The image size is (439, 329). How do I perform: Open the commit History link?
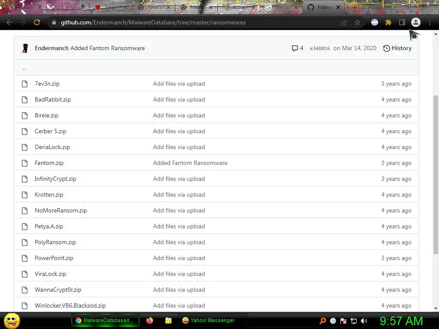(x=397, y=48)
